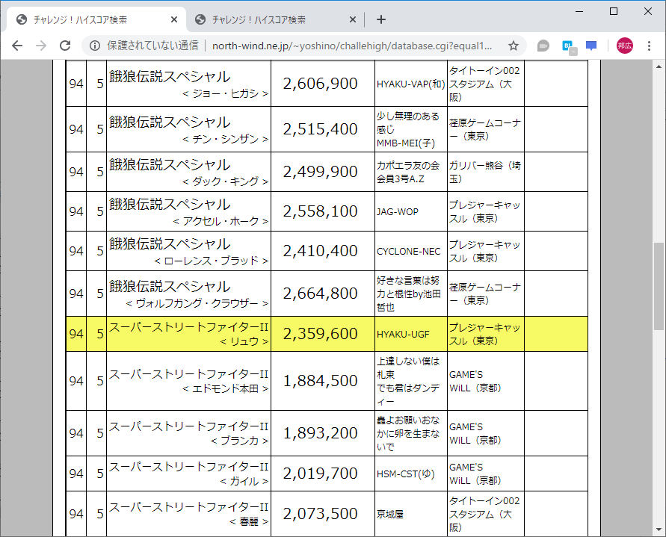666x537 pixels.
Task: Click character name ダック・キング
Action: tap(225, 181)
